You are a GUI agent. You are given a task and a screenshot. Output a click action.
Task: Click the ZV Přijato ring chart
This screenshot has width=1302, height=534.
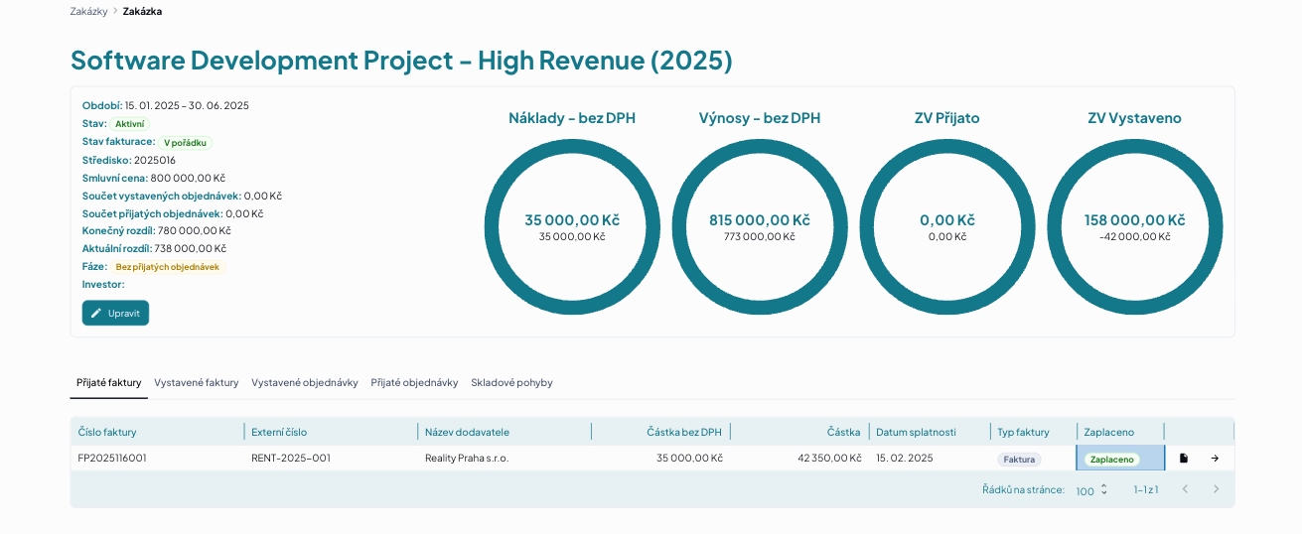coord(947,227)
